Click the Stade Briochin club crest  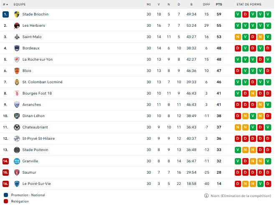17,14
